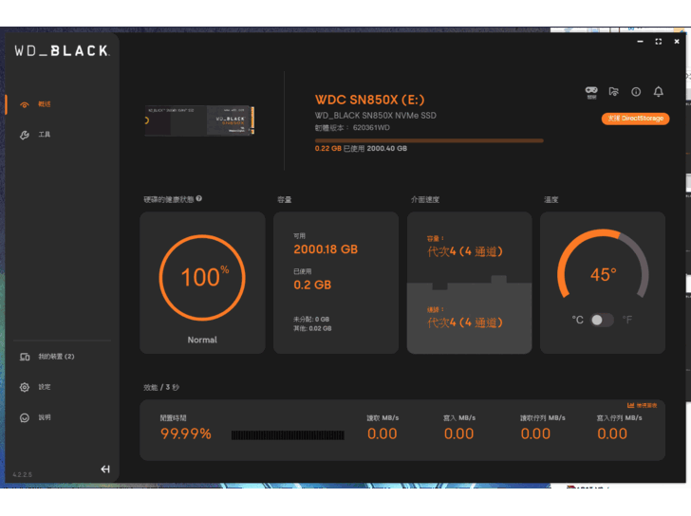Click the SN850X SSD product thumbnail

(199, 120)
